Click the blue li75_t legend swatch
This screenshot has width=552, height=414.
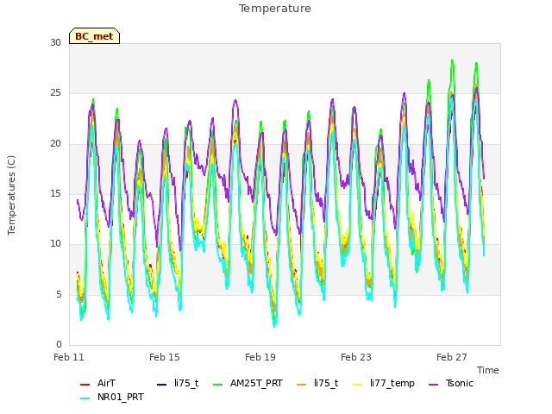[161, 384]
